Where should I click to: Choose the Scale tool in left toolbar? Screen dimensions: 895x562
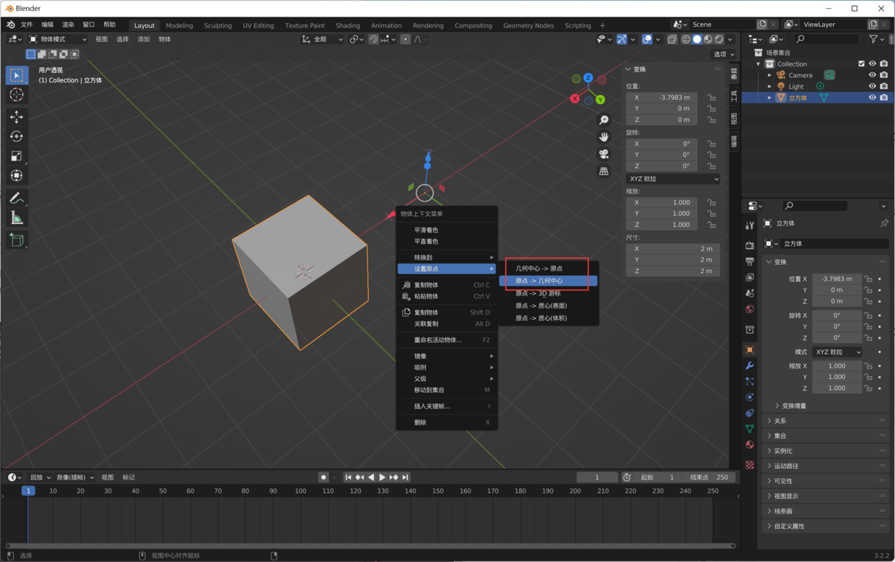pos(17,156)
